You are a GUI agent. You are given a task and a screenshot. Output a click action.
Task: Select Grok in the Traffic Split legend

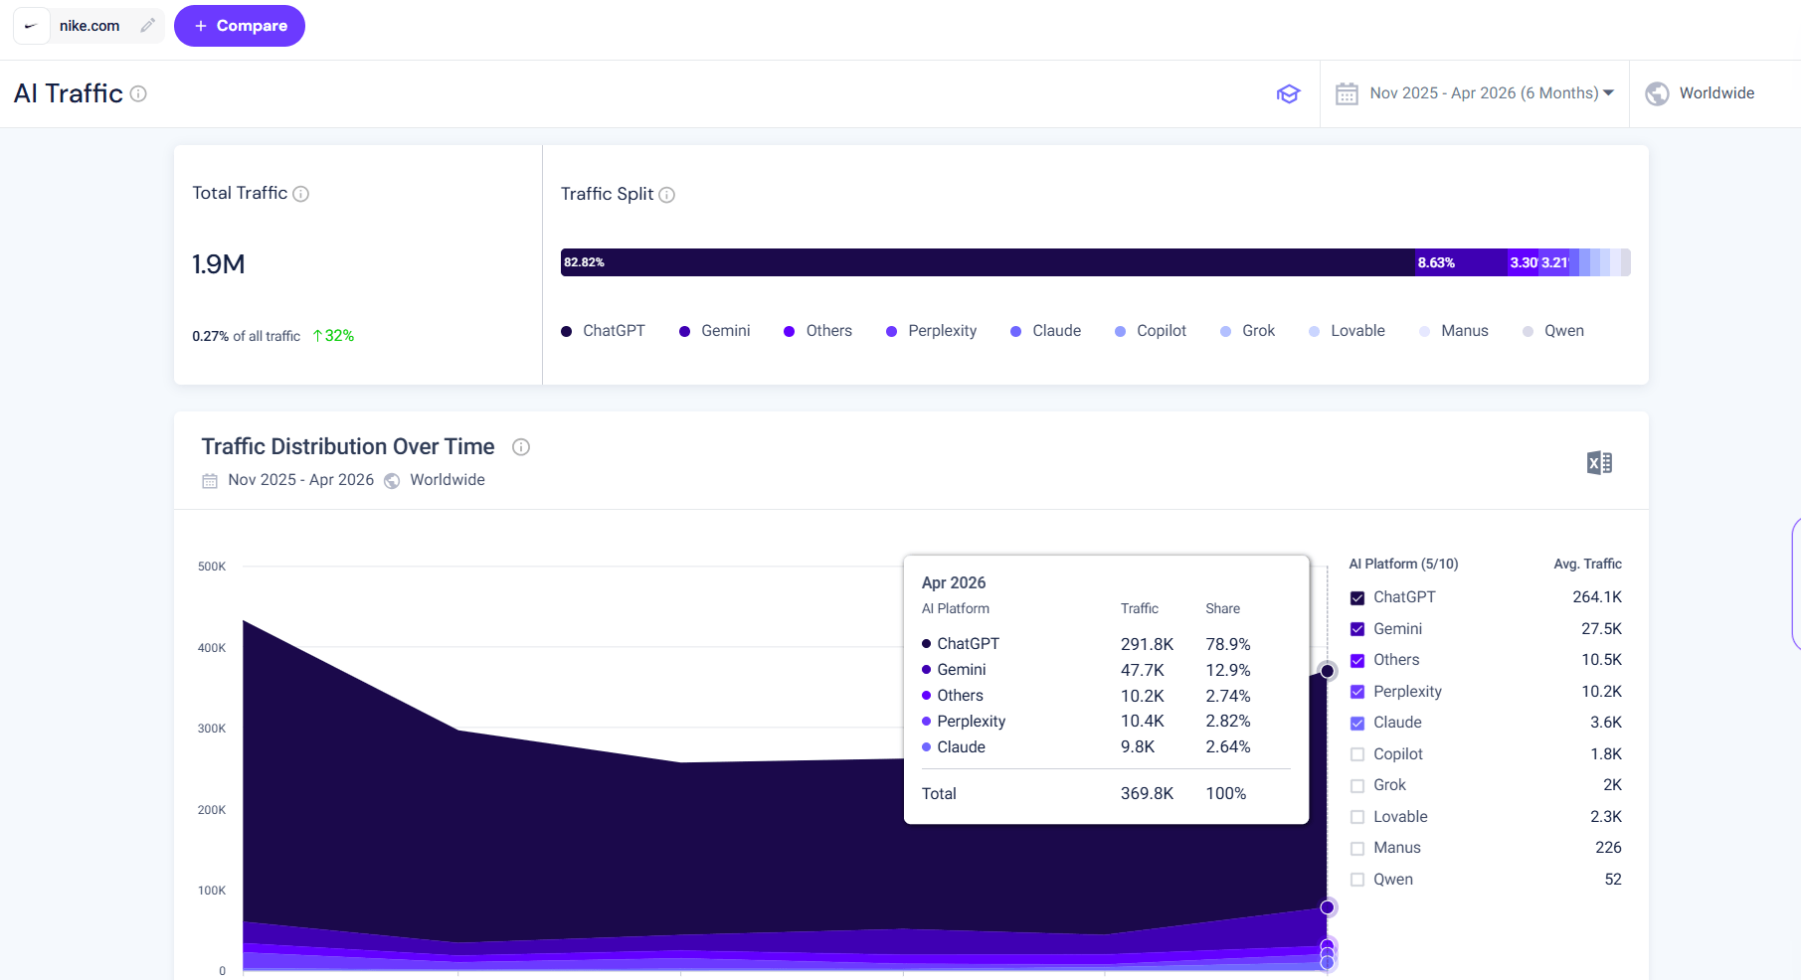click(1247, 331)
